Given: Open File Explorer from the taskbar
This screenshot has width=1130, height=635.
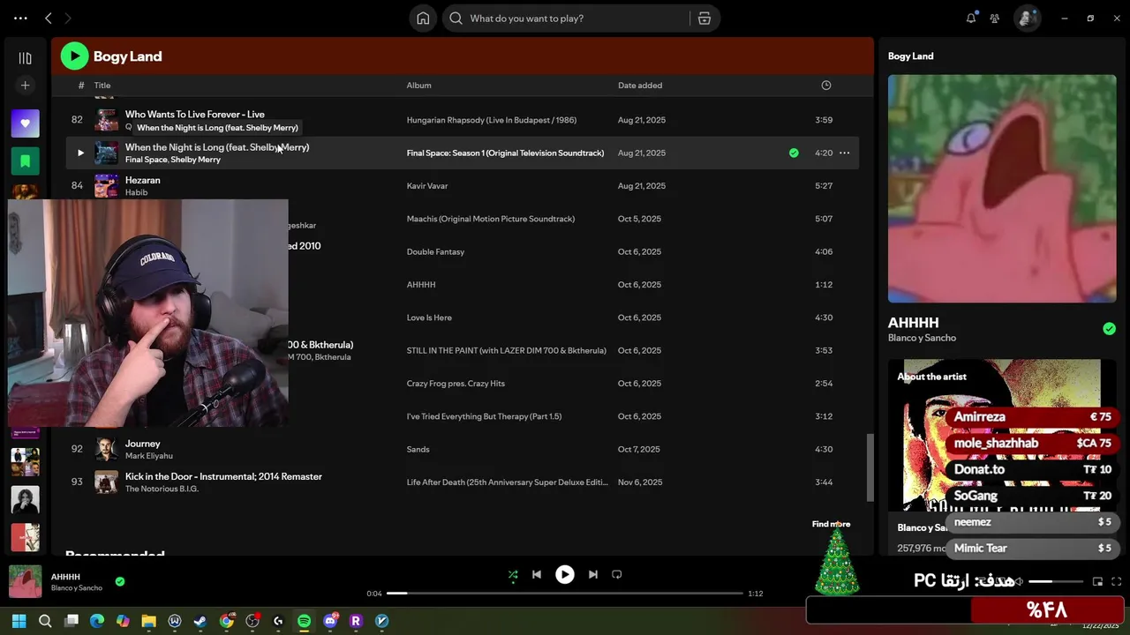Looking at the screenshot, I should pos(148,621).
